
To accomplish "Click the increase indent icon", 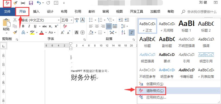I will point(127,20).
